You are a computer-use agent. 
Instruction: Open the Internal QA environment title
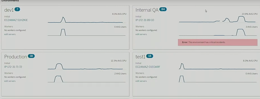pyautogui.click(x=147, y=10)
